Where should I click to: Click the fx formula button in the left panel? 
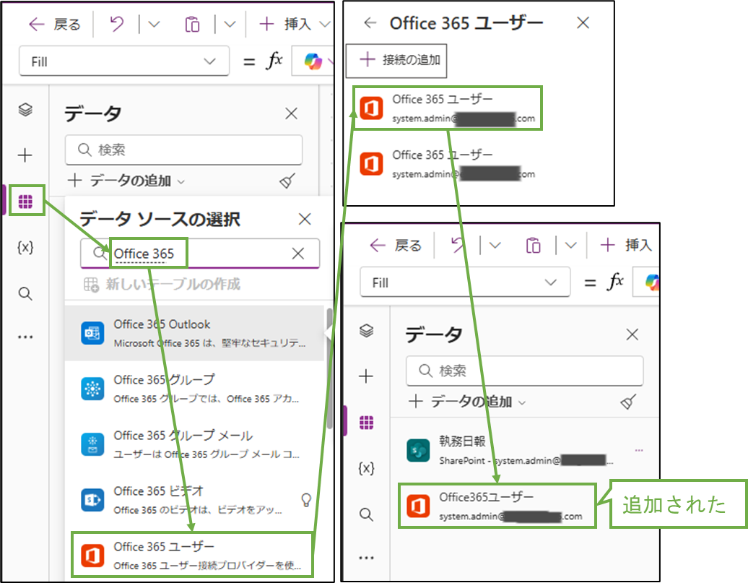tap(274, 61)
